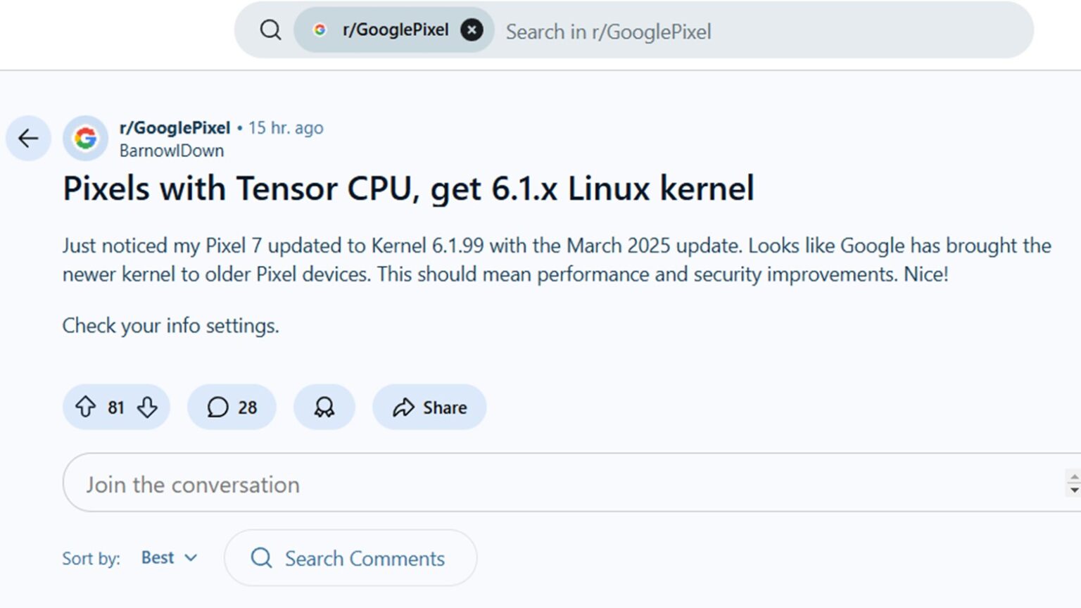Screen dimensions: 1081x608
Task: View BarnowlDown's user profile
Action: point(172,150)
